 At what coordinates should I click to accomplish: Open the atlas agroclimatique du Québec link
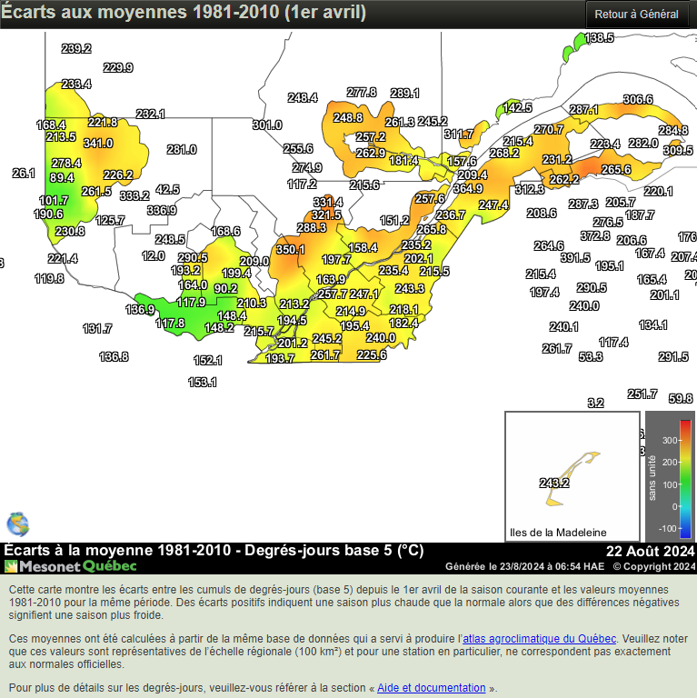tap(540, 639)
